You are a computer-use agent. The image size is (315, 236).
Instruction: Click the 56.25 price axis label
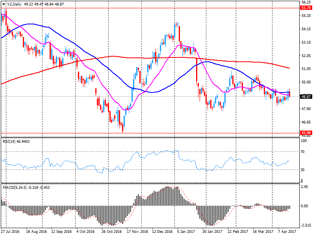point(306,2)
